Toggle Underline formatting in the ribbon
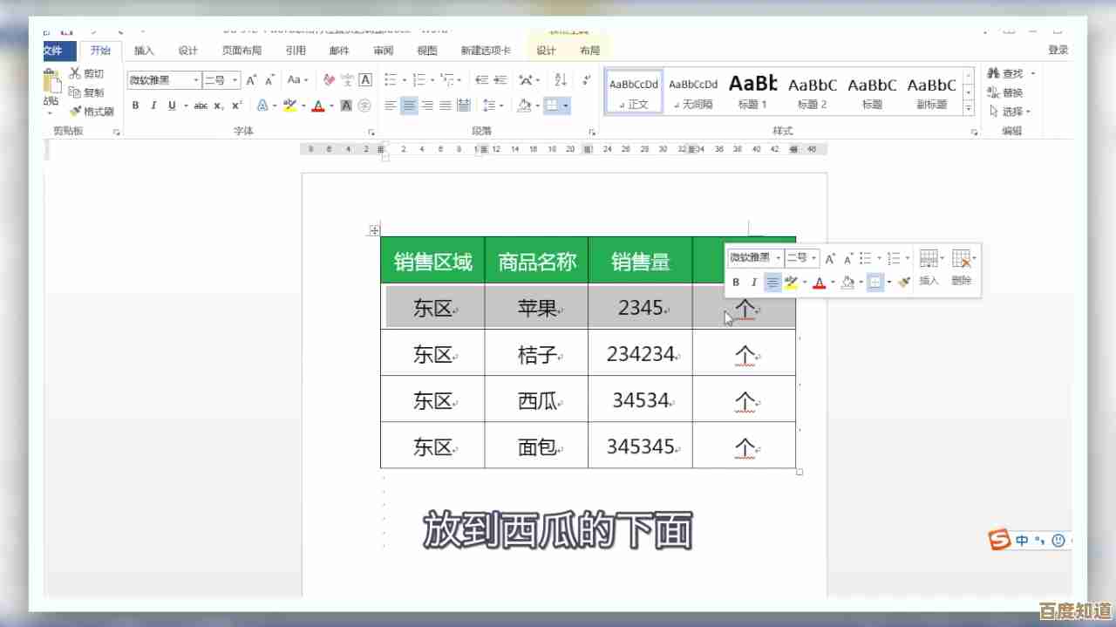 pos(172,105)
